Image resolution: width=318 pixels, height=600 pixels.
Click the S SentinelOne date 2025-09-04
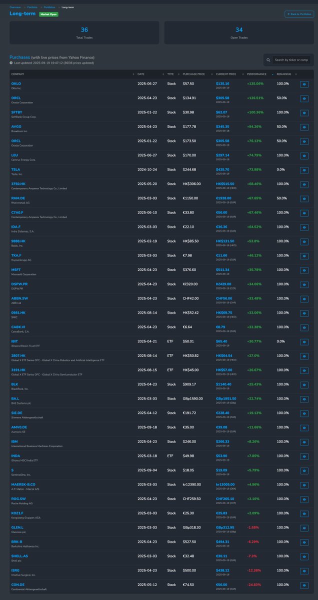point(146,470)
